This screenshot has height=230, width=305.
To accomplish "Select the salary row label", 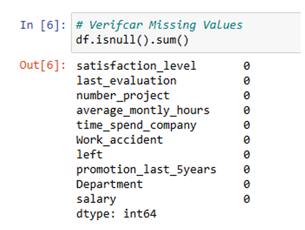I will tap(96, 199).
